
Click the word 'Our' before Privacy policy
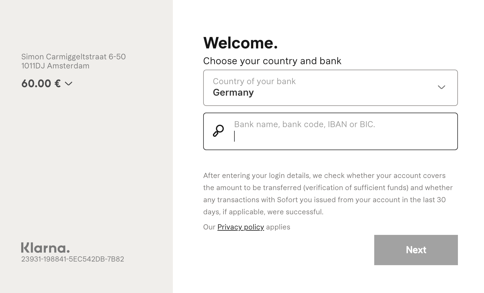coord(209,227)
